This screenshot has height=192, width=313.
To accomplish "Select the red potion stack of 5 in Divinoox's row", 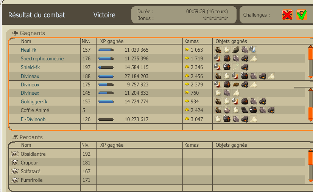I will coord(218,84).
